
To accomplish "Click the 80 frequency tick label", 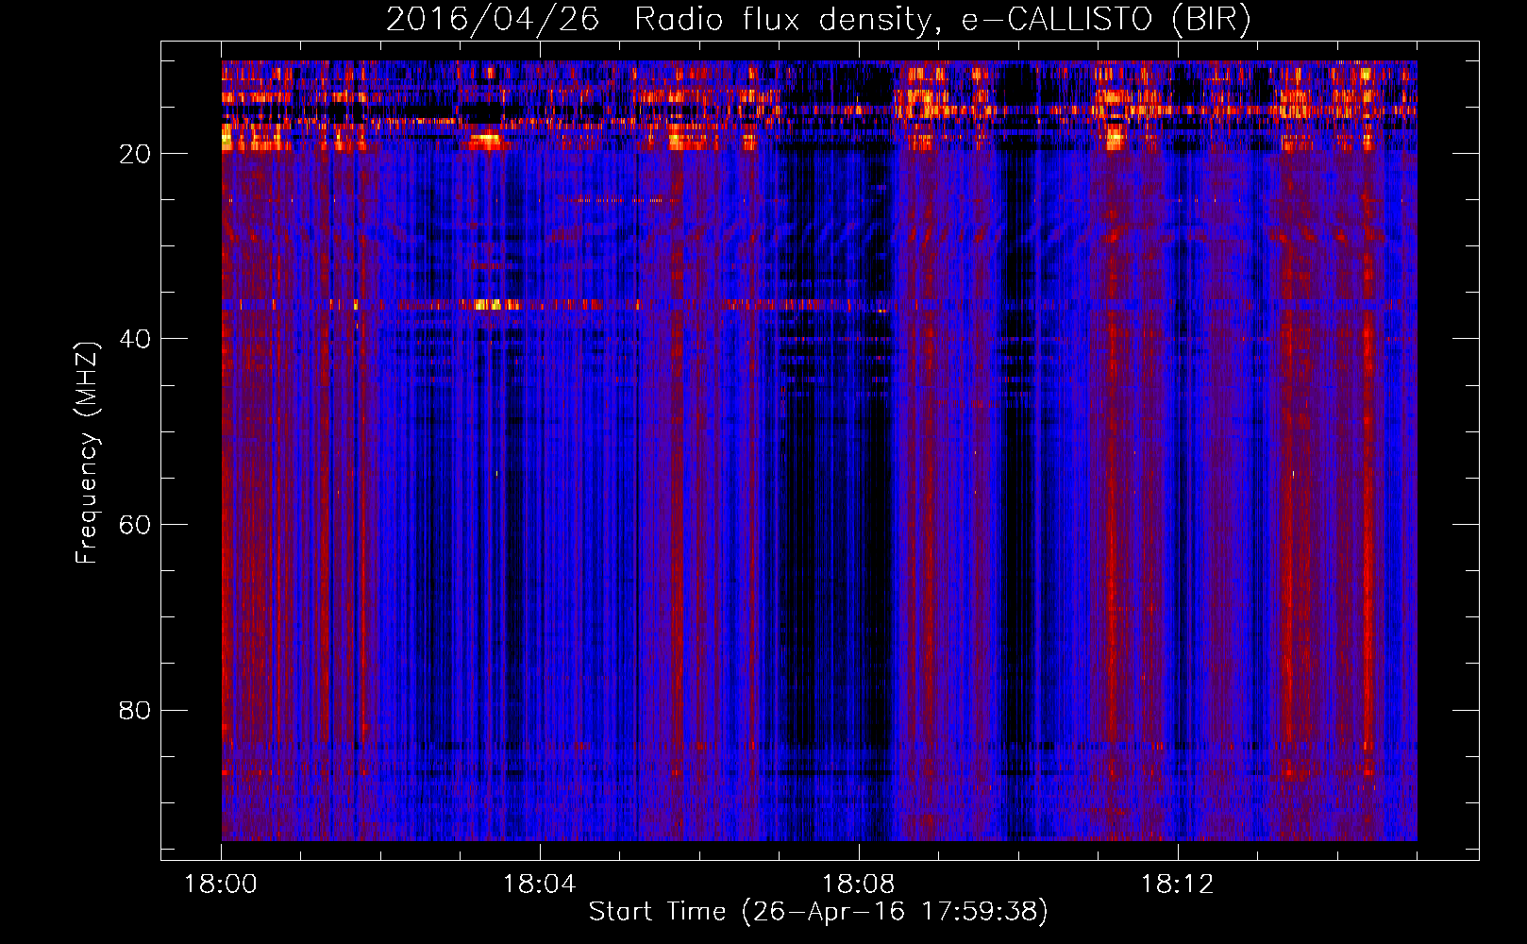I will [136, 710].
